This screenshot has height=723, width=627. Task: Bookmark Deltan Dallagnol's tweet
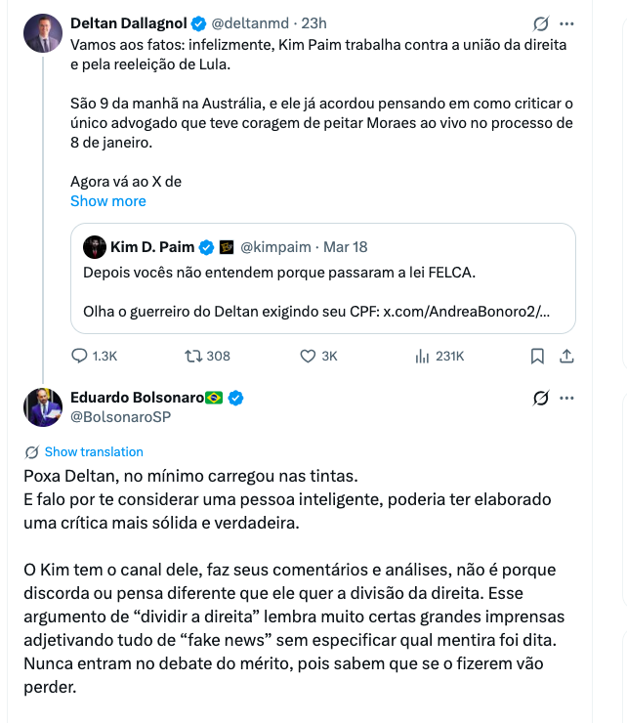coord(536,357)
